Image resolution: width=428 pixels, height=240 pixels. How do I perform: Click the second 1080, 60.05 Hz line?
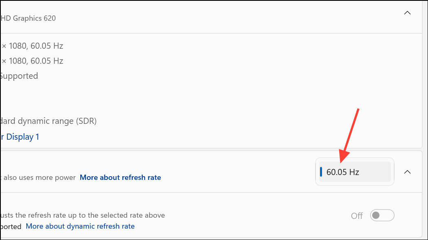click(33, 61)
